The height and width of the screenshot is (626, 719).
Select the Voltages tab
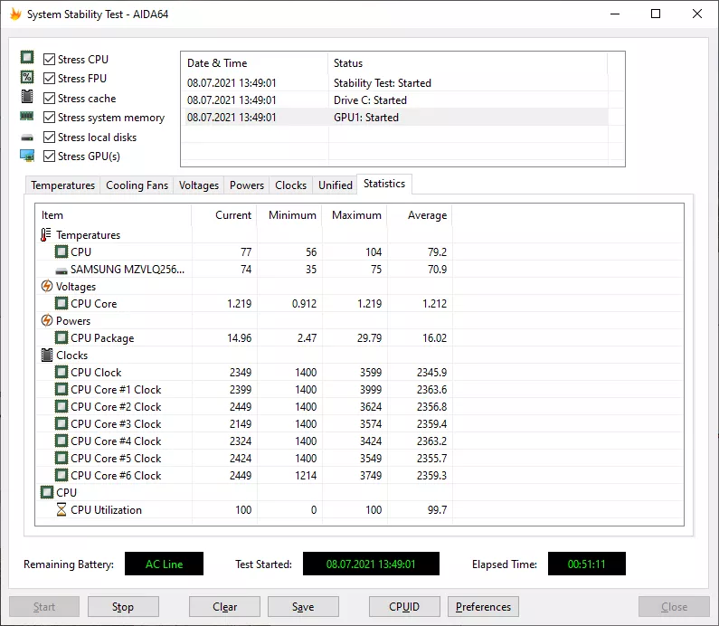(x=199, y=185)
